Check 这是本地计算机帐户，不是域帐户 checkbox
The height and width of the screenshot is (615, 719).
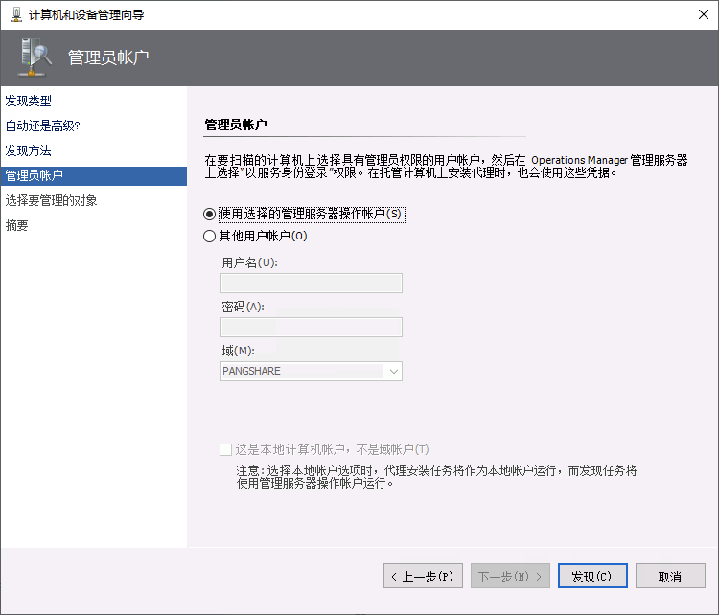pyautogui.click(x=225, y=449)
